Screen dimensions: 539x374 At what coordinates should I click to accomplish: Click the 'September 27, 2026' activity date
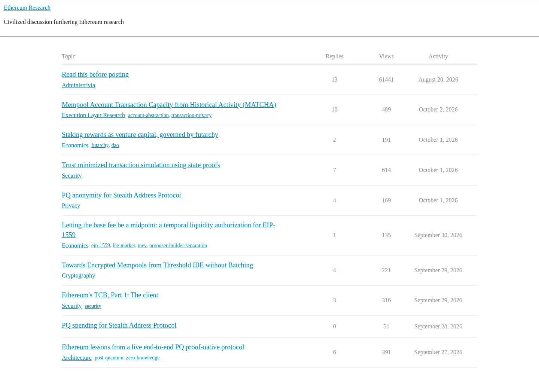438,352
